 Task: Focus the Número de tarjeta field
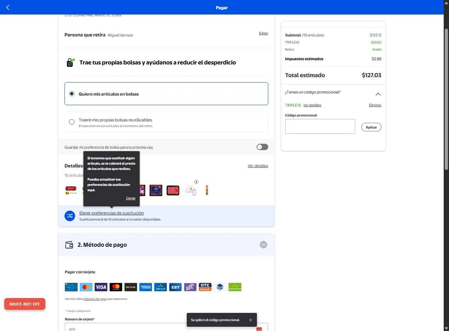point(166,327)
